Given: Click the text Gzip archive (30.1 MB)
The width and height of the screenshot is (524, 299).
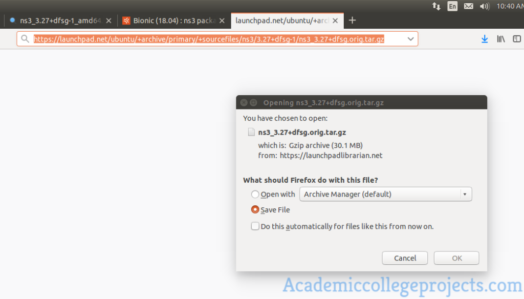Looking at the screenshot, I should tap(326, 145).
